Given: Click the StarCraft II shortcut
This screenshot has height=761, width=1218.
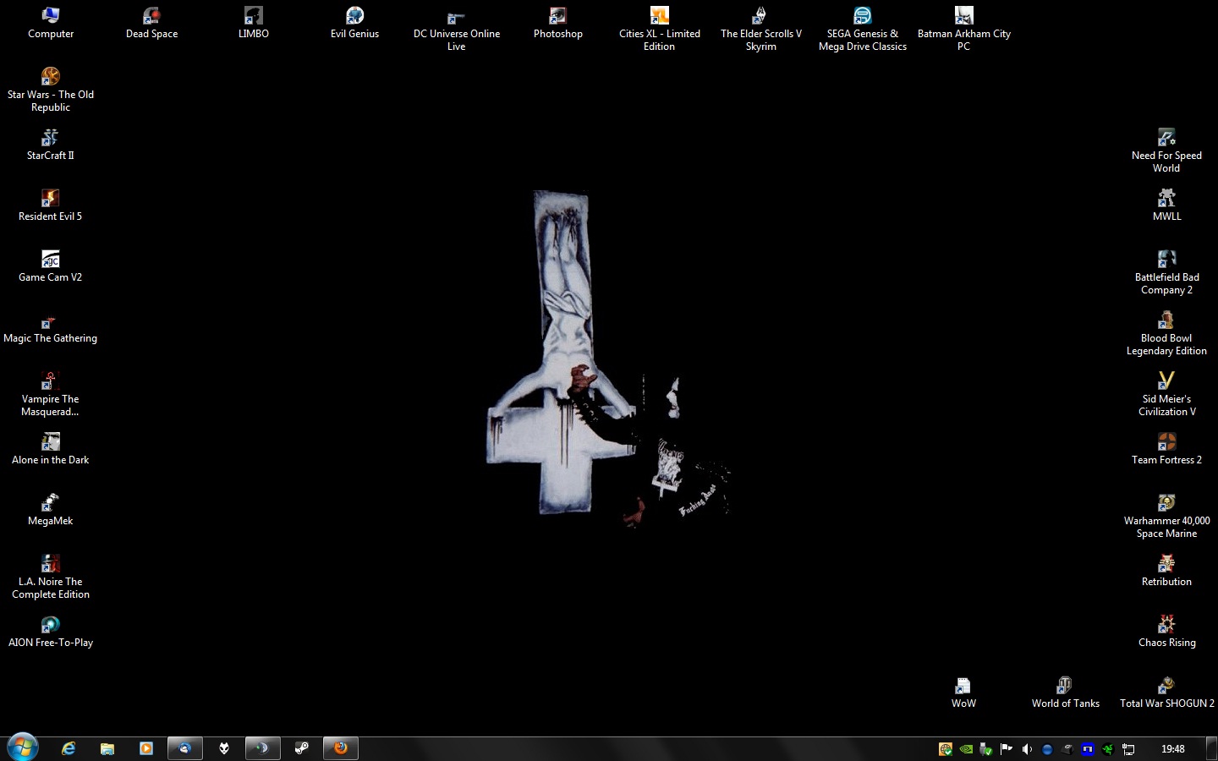Looking at the screenshot, I should [x=51, y=145].
